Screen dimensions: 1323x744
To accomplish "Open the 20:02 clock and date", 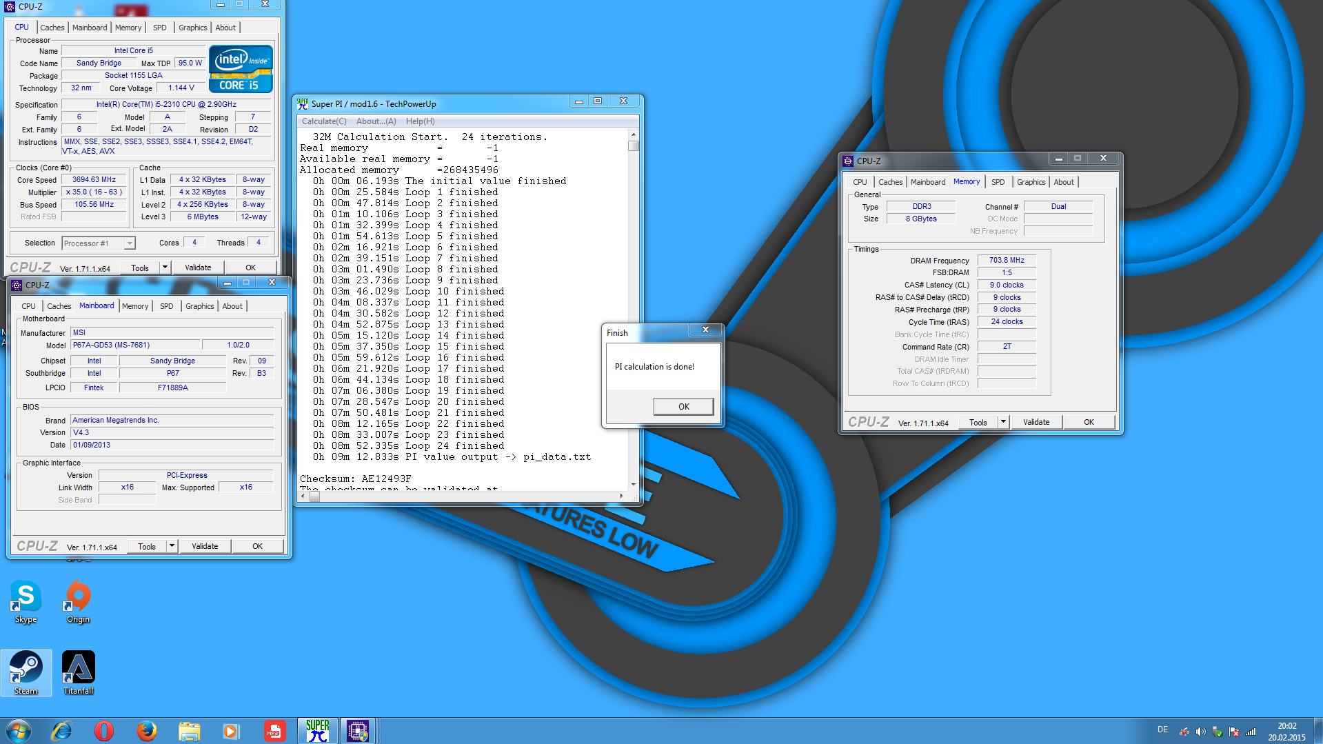I will [1286, 732].
